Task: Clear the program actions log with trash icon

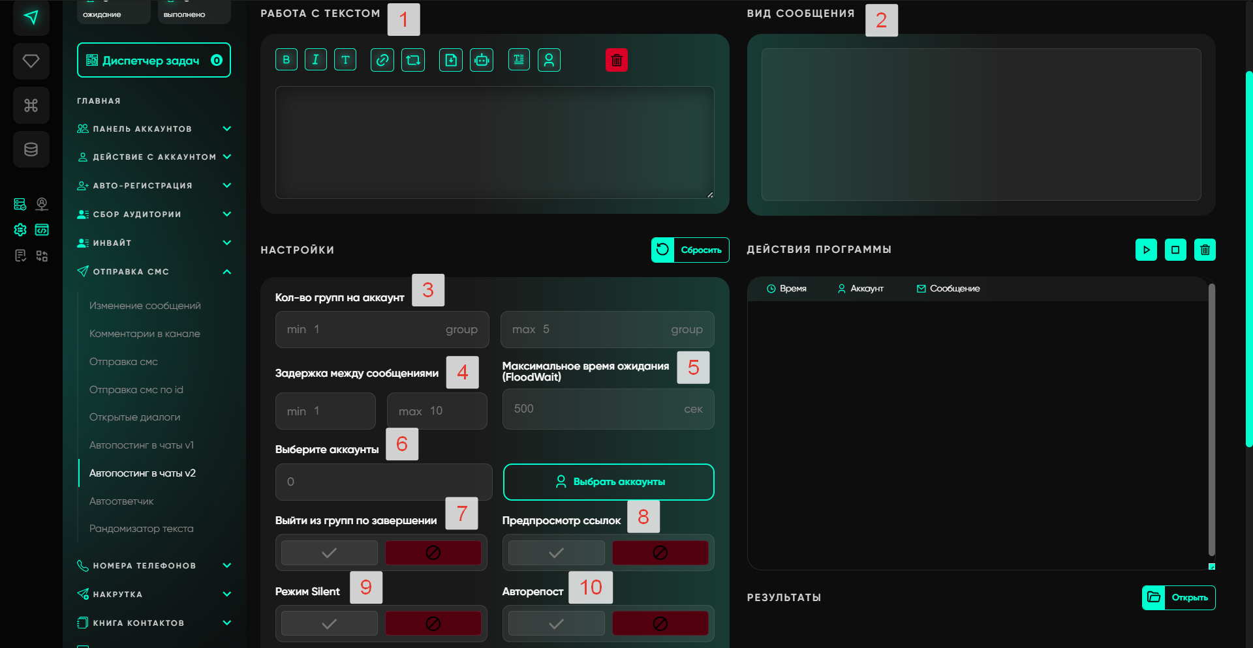Action: 1205,250
